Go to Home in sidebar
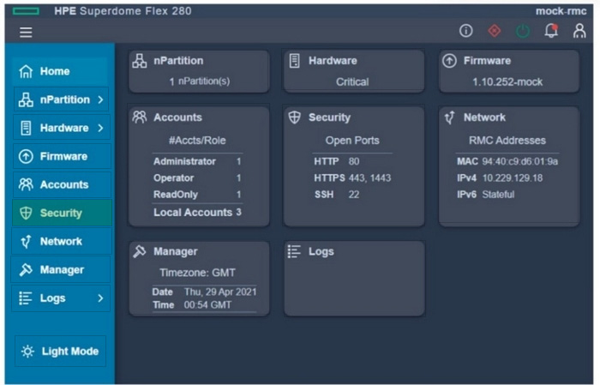 [55, 71]
